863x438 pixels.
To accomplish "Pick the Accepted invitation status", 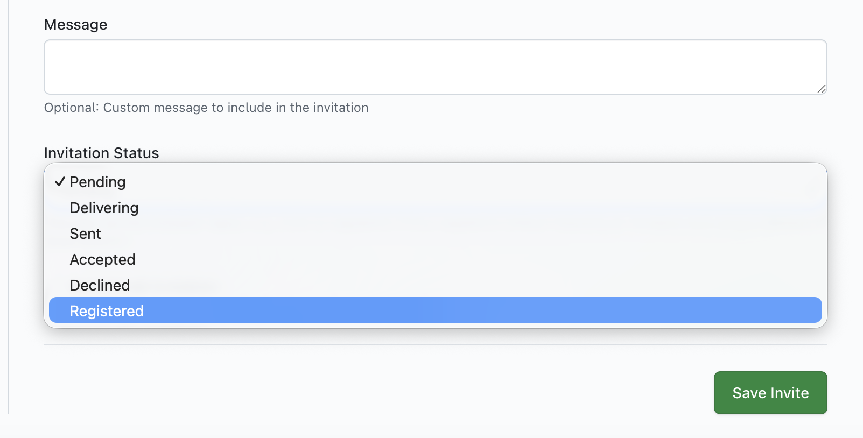I will [103, 259].
